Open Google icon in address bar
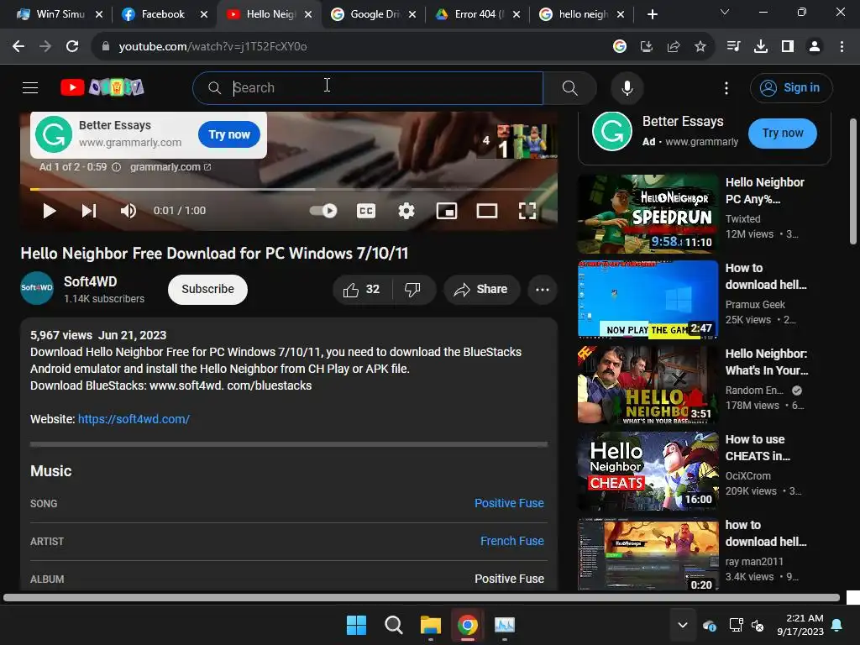The image size is (860, 645). tap(619, 47)
